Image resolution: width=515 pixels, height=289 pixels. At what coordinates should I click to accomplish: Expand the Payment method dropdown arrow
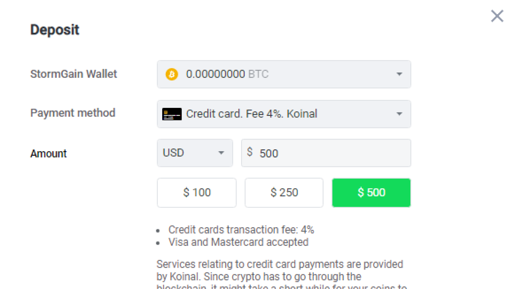click(x=399, y=114)
